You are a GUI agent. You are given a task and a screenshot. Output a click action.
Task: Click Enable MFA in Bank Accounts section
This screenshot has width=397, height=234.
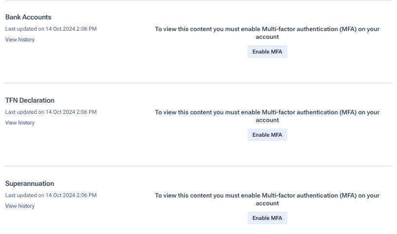(267, 52)
